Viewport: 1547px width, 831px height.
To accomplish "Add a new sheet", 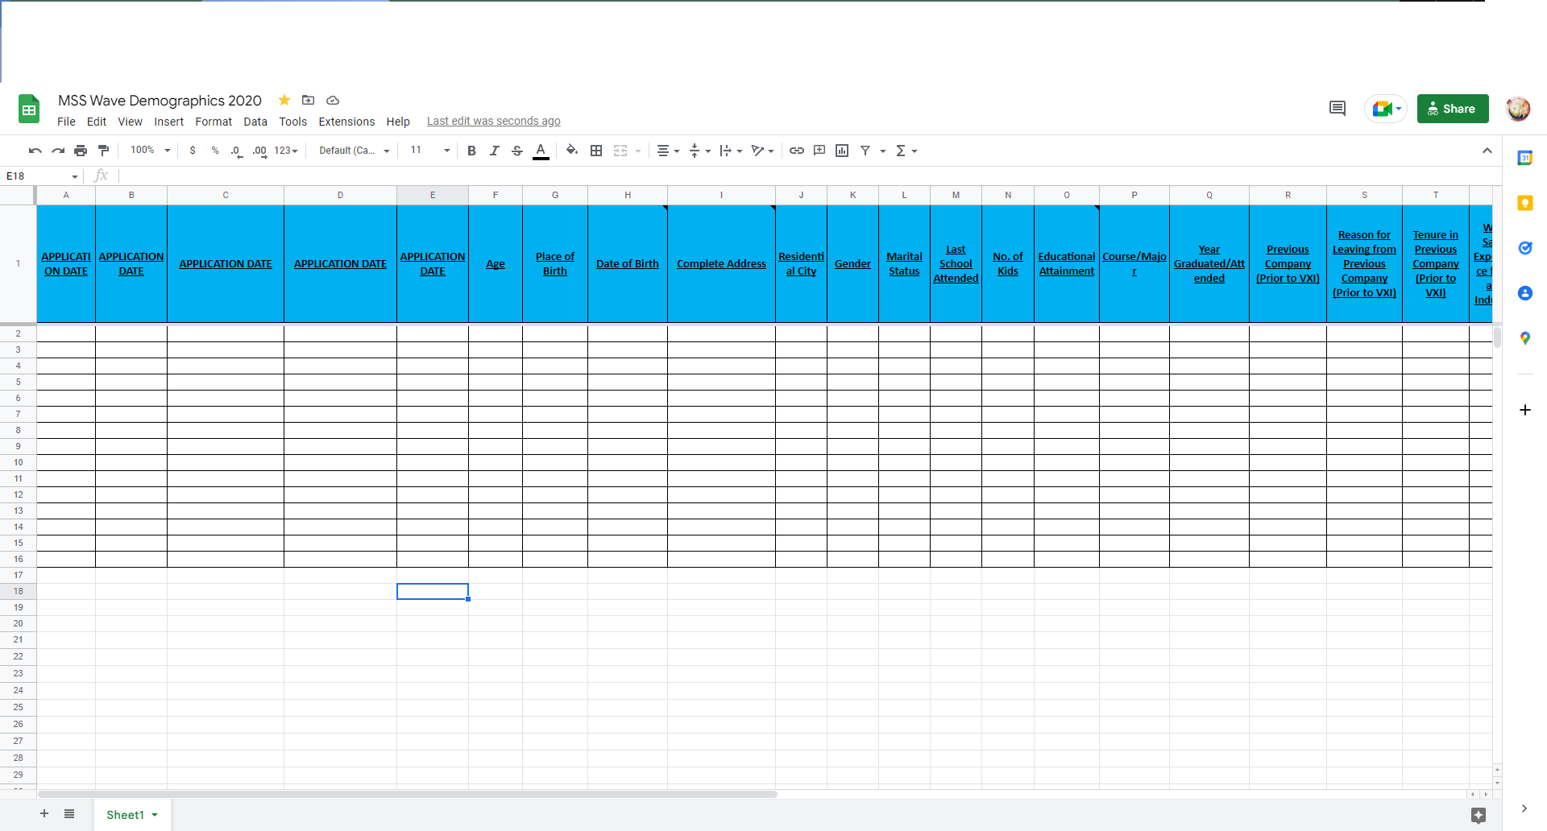I will (44, 814).
